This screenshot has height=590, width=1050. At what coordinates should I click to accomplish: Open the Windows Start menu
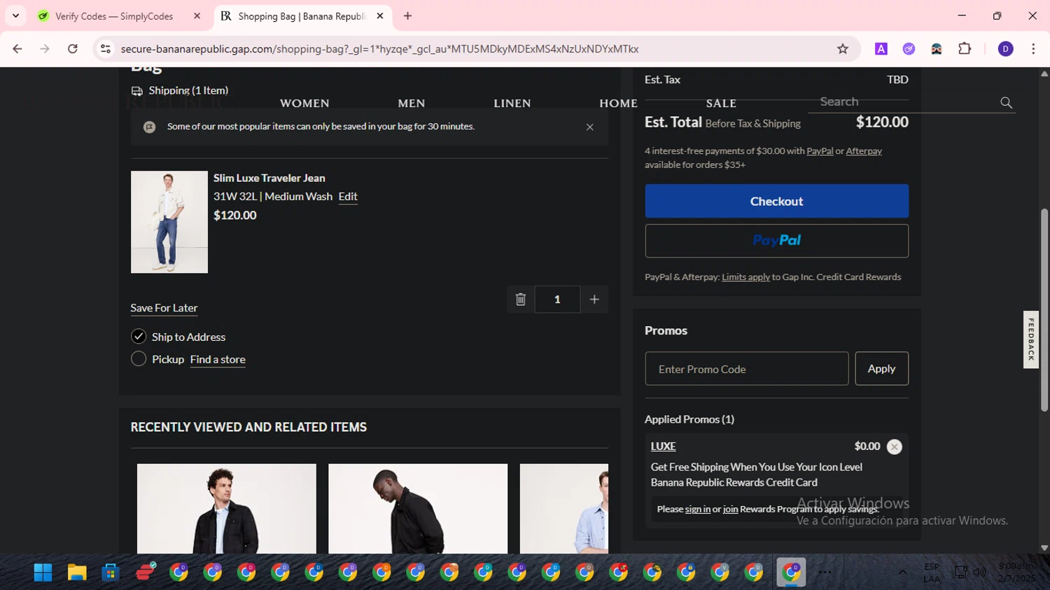43,573
